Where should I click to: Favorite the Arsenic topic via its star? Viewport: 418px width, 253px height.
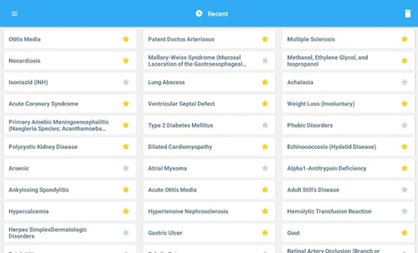pos(126,168)
